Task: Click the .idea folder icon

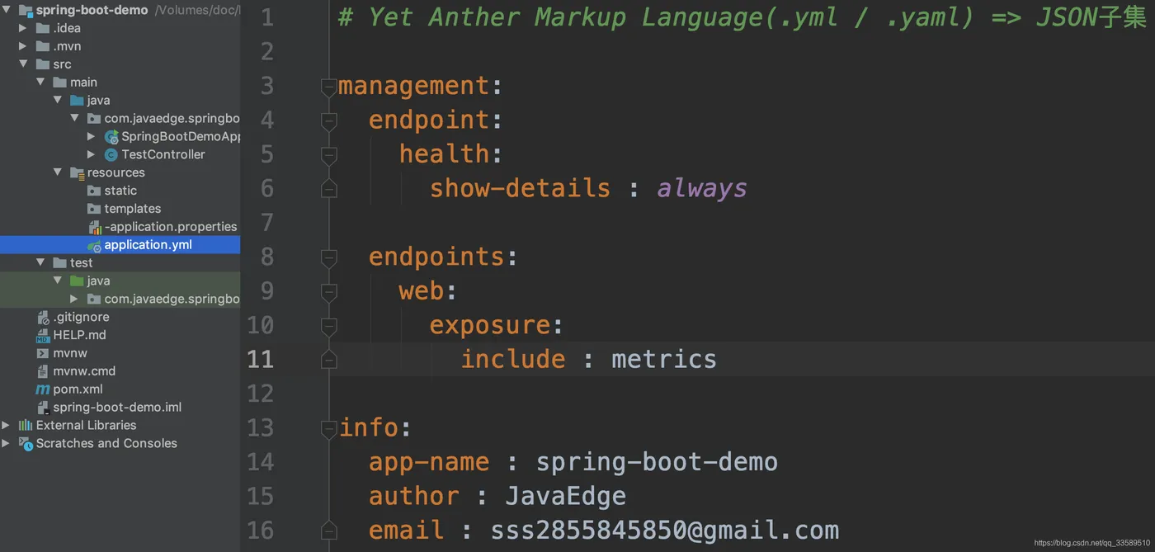Action: pyautogui.click(x=43, y=28)
